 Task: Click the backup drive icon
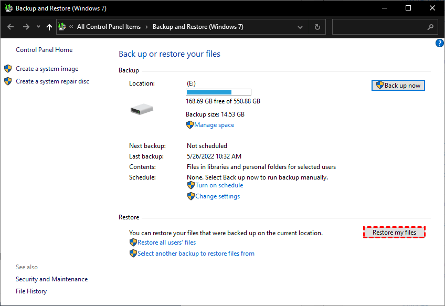pyautogui.click(x=141, y=109)
